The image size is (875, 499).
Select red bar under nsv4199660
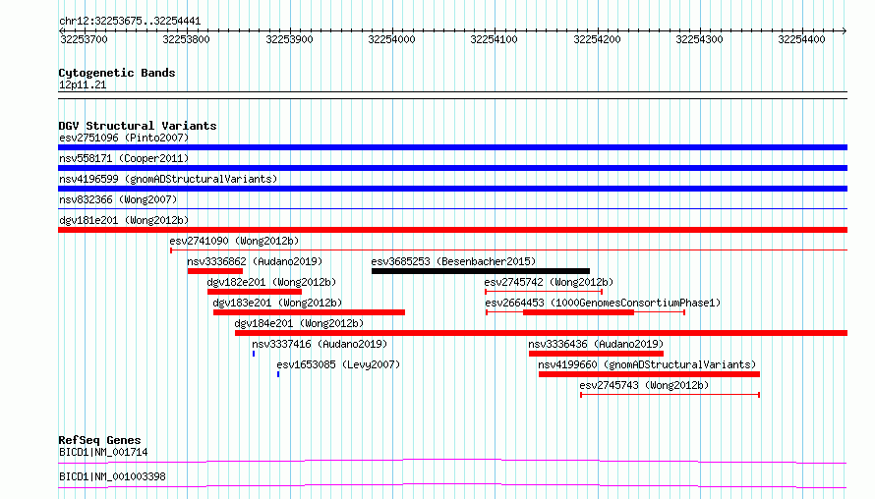pos(649,374)
